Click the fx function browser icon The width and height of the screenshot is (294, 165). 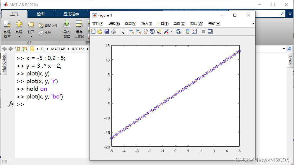click(11, 104)
